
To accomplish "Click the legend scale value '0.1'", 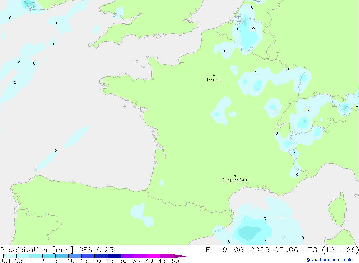I will point(6,261).
